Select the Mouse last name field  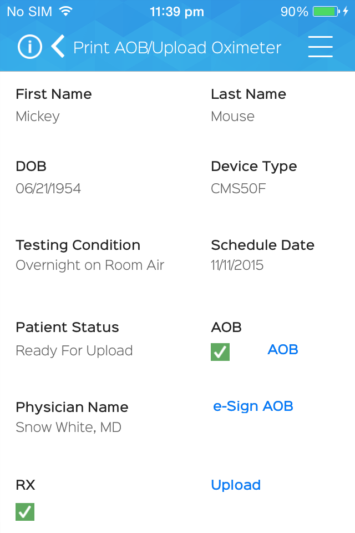(x=233, y=117)
